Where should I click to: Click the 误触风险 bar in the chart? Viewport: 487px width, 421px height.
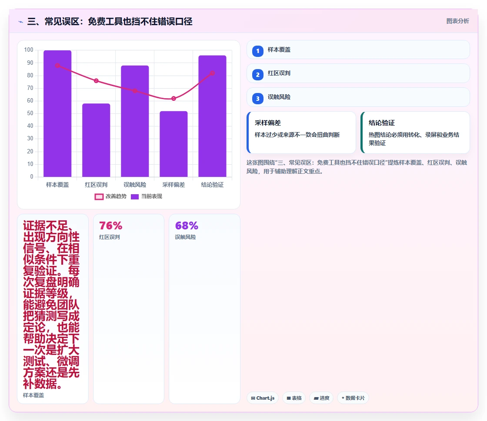135,121
